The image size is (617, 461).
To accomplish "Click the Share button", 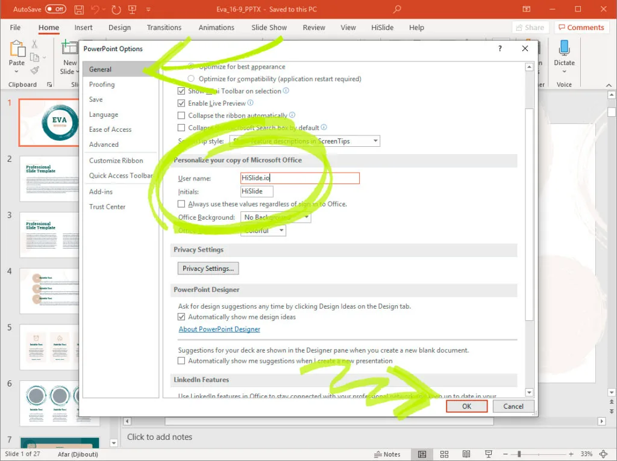I will [x=530, y=28].
